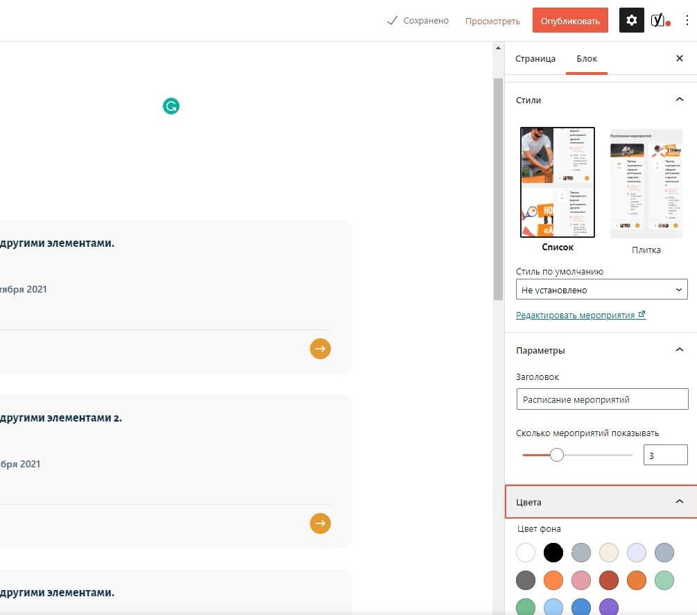Click the Просмотреть link
Screen dimensions: 697x615
[492, 21]
